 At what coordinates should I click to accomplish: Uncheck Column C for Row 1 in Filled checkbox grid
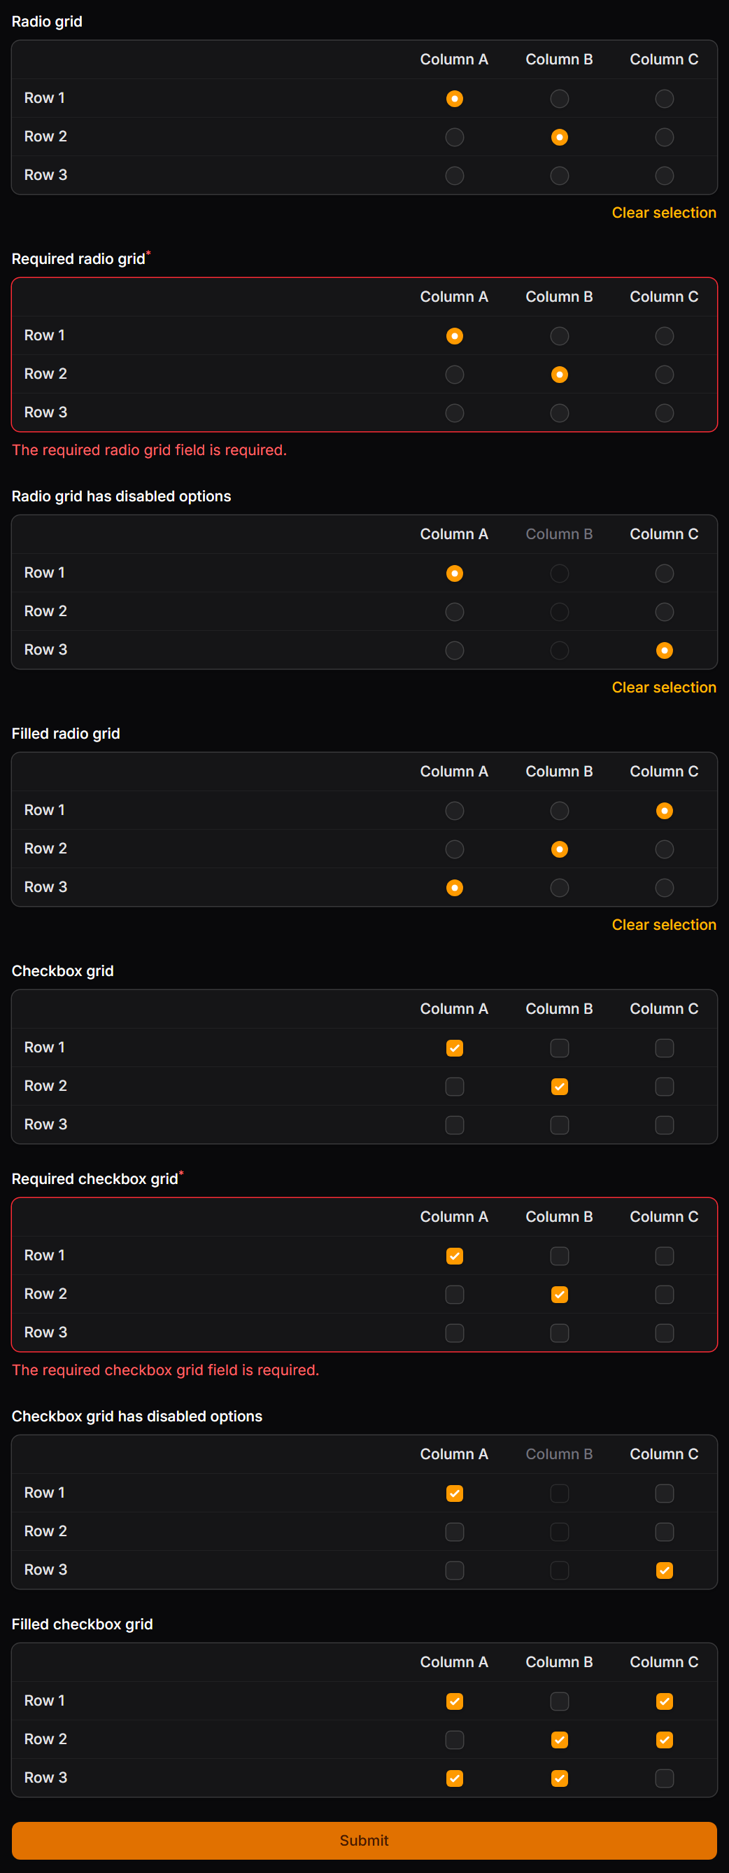click(664, 1701)
